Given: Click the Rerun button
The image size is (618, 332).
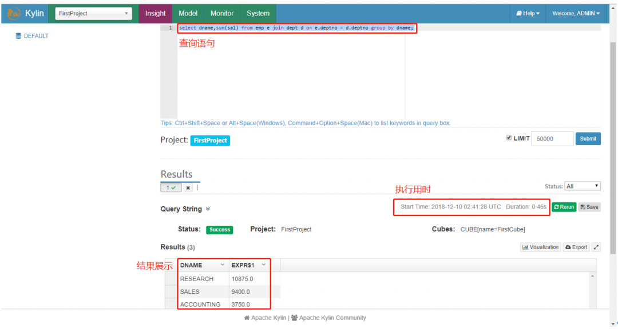Looking at the screenshot, I should coord(564,207).
